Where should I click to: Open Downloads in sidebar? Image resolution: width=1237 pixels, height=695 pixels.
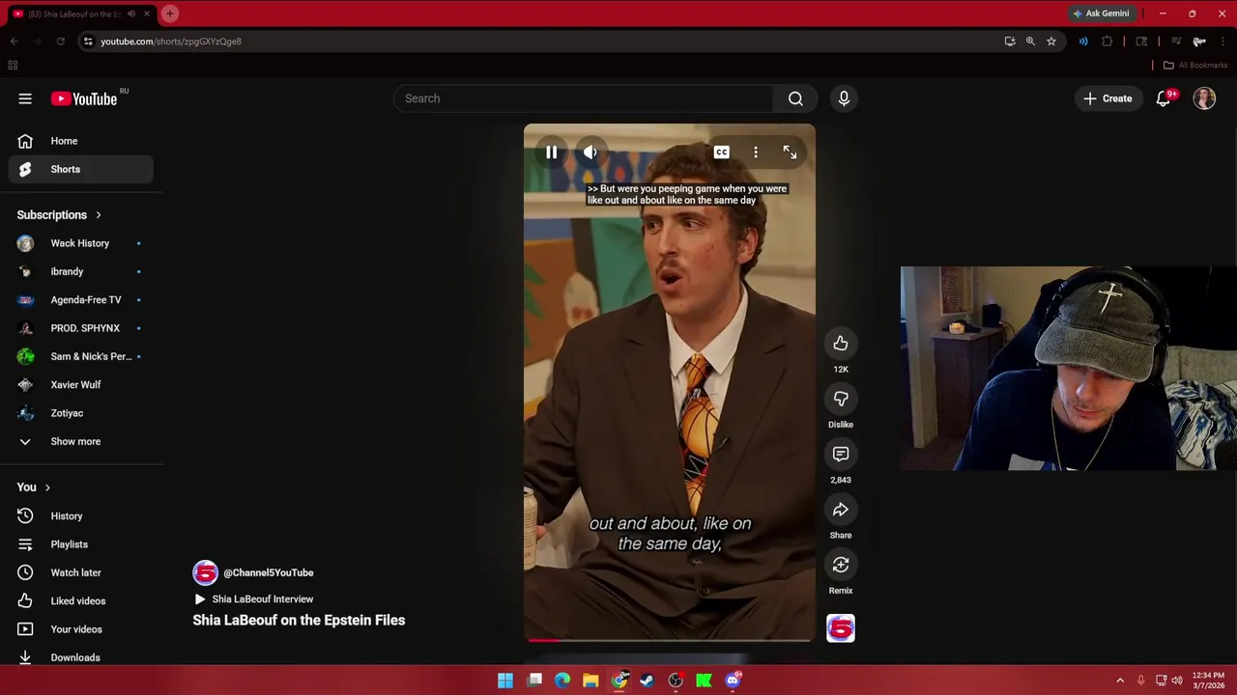pos(81,657)
